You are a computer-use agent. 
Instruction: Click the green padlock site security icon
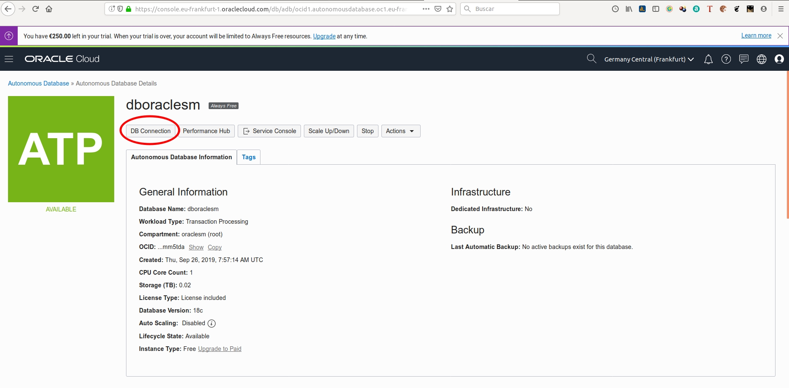tap(129, 9)
